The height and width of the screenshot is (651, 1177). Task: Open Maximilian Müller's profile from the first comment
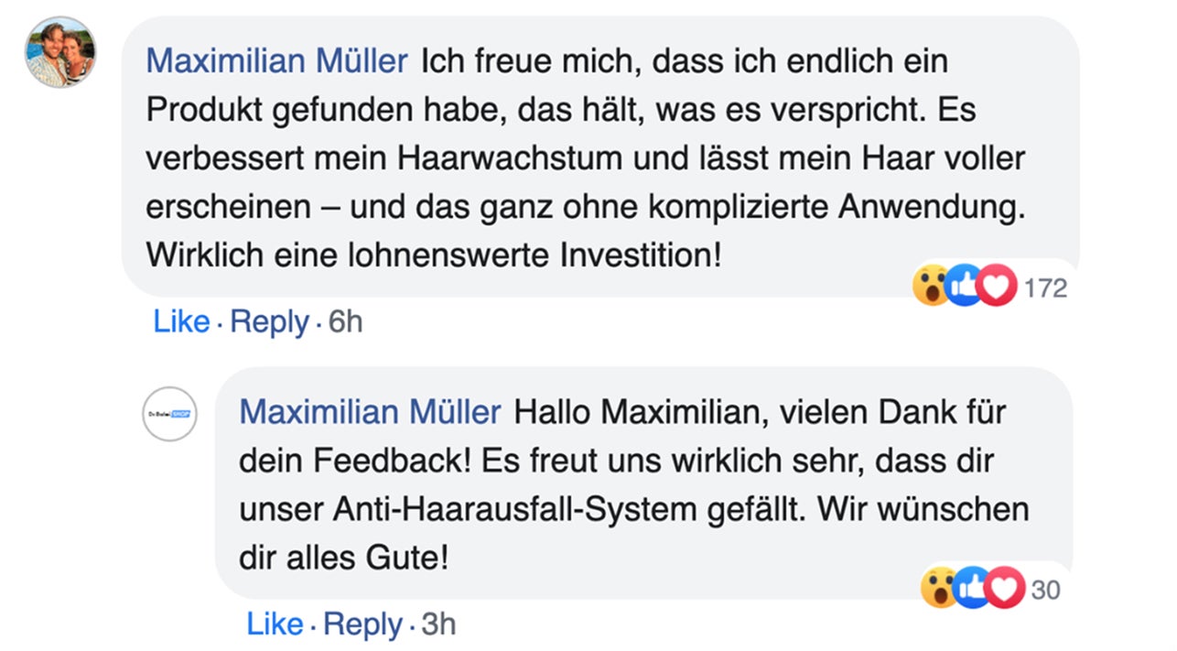click(x=277, y=61)
